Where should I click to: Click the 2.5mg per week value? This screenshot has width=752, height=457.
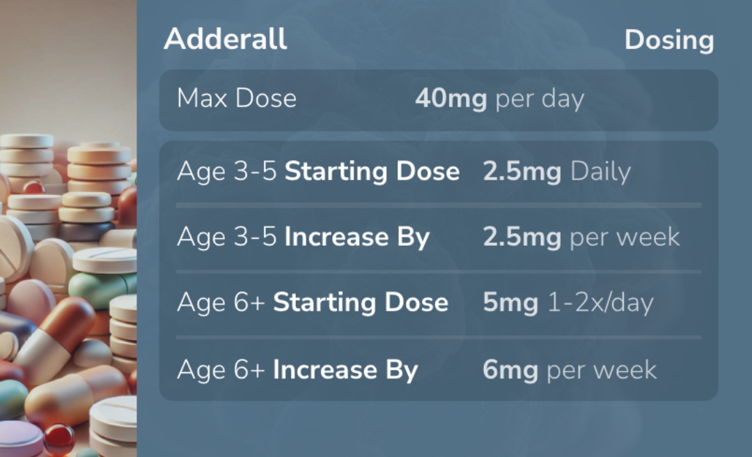pos(581,237)
